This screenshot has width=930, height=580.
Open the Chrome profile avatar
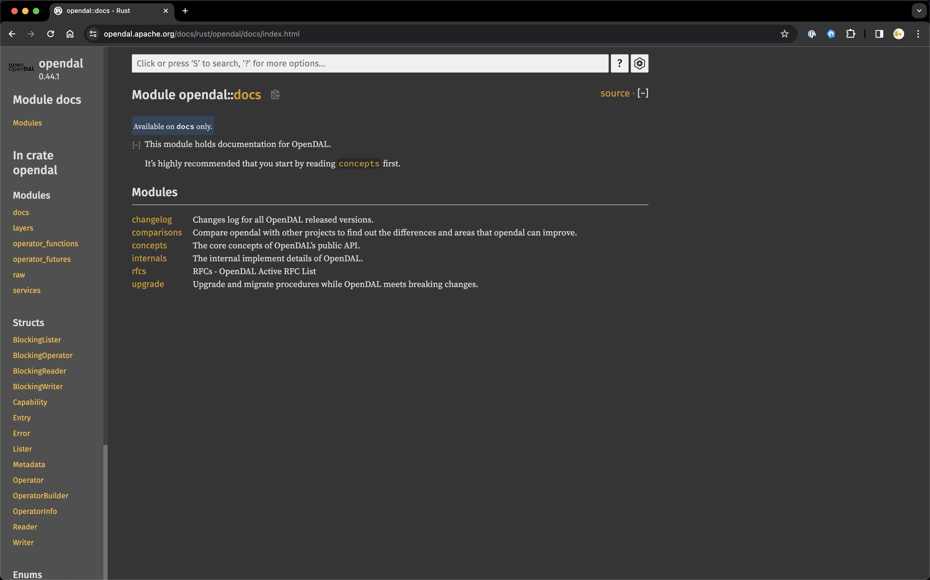point(899,34)
